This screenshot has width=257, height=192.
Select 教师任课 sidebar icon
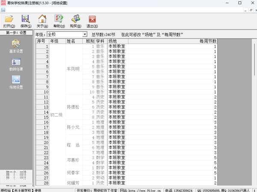[x=16, y=64]
